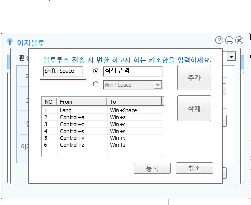The height and width of the screenshot is (205, 251).
Task: Click the help question mark icon
Action: [219, 40]
